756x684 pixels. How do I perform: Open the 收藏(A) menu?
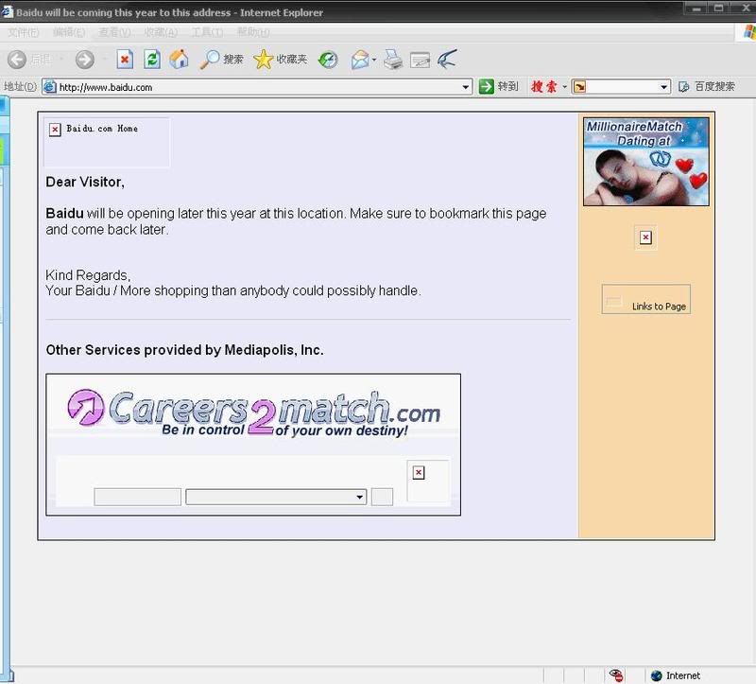click(161, 32)
